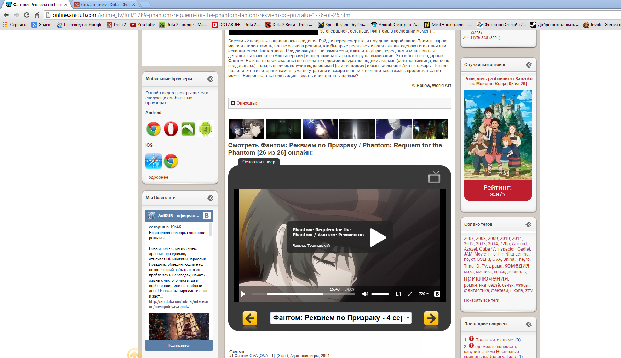The height and width of the screenshot is (358, 621).
Task: Mute the video player sound
Action: [x=365, y=294]
